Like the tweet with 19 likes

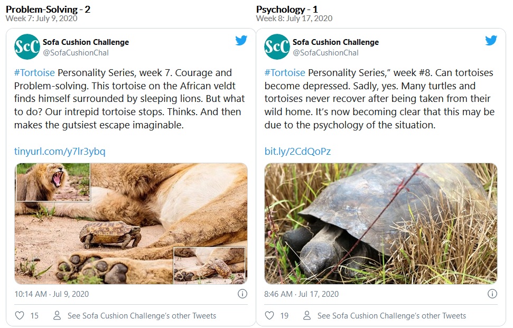tap(269, 316)
